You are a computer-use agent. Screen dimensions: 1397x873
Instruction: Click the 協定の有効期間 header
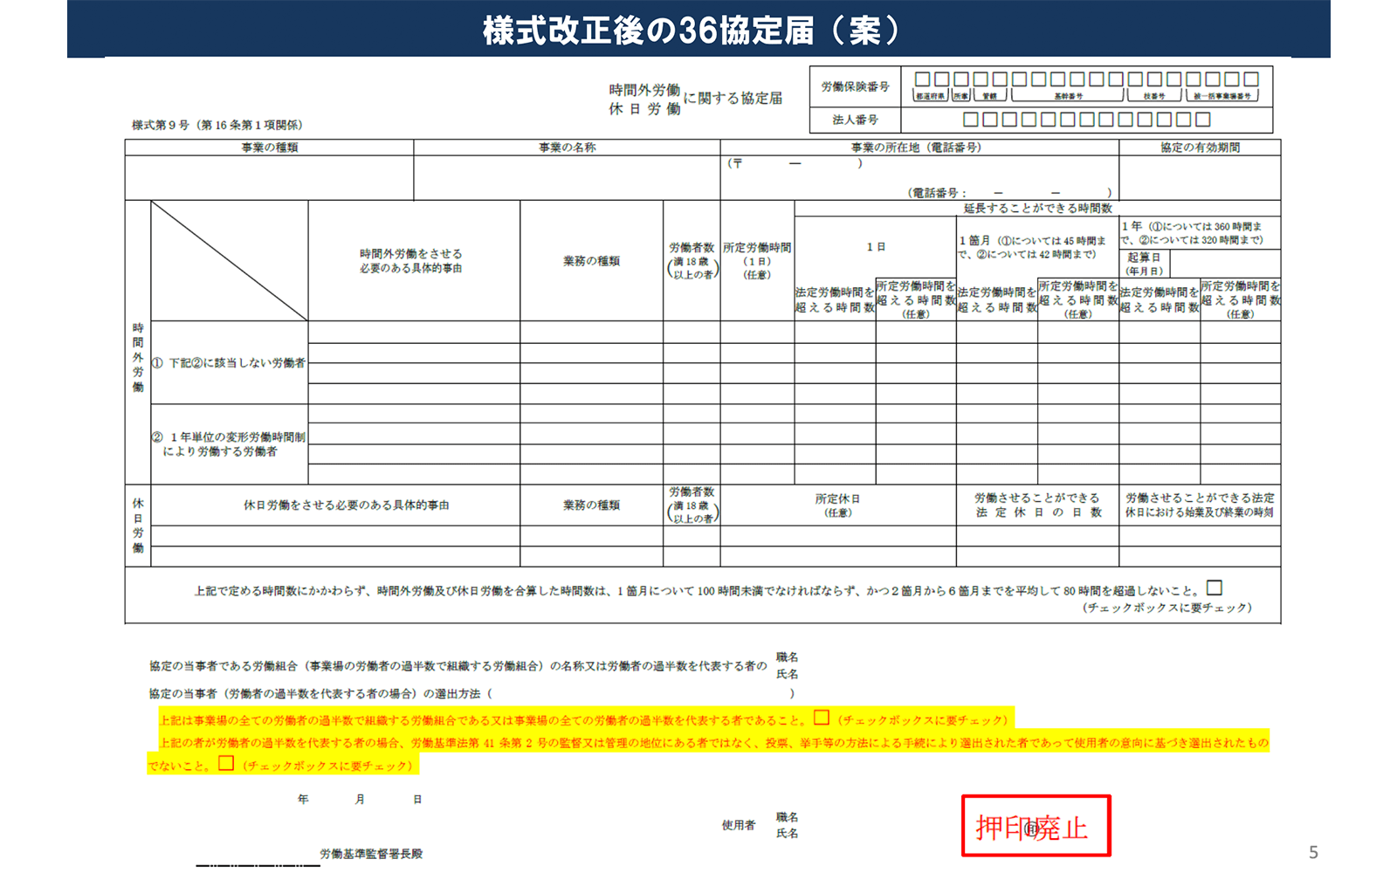(1200, 148)
